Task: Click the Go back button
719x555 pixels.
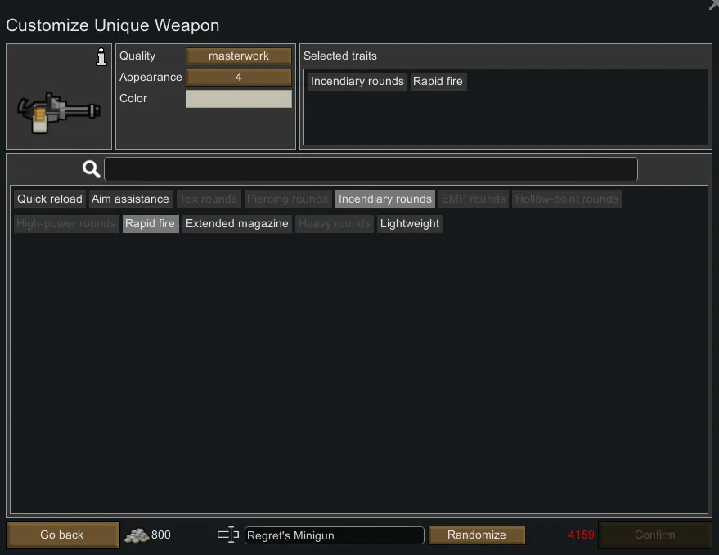Action: (62, 535)
